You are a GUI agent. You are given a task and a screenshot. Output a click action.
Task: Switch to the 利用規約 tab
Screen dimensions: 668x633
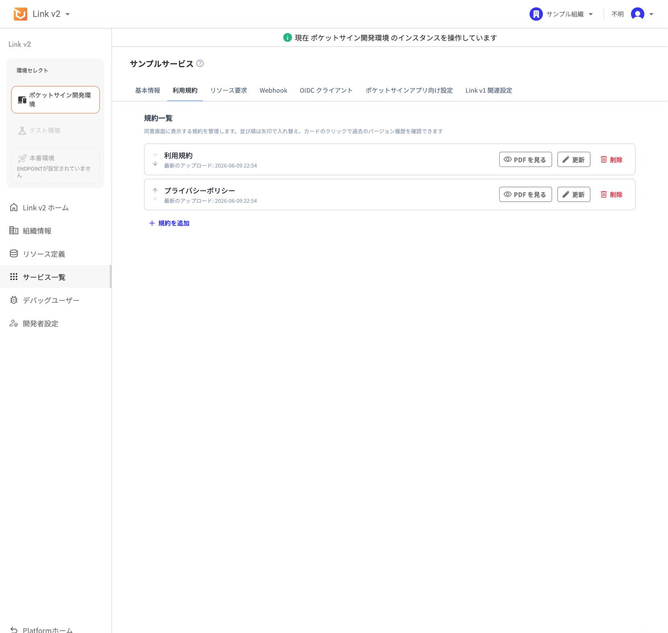[185, 90]
